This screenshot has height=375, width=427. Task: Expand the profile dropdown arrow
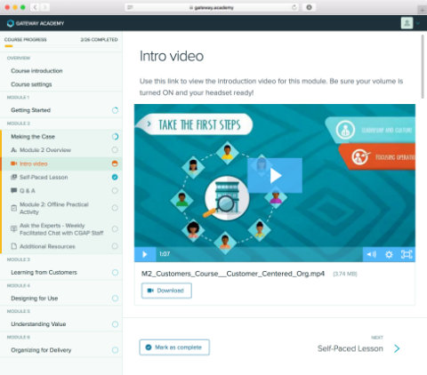click(x=418, y=23)
